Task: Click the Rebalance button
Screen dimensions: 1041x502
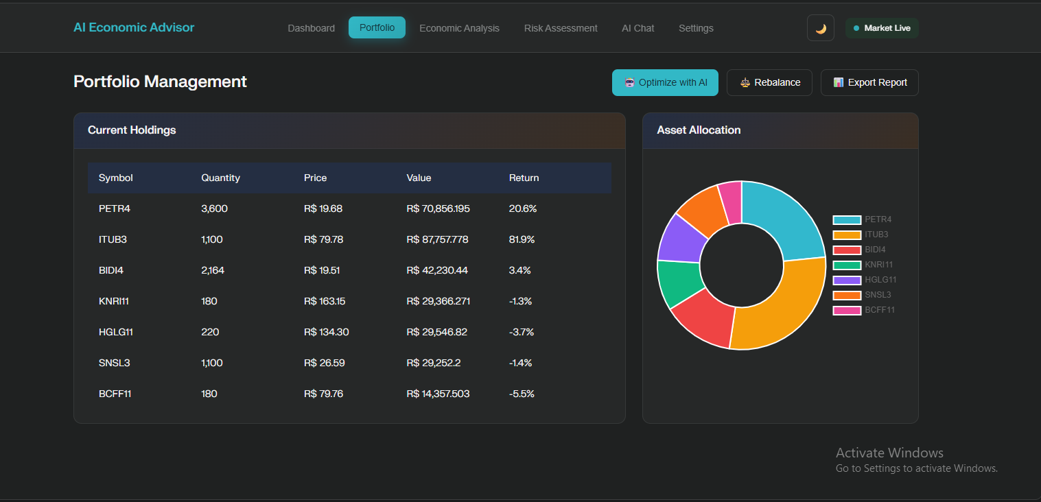Action: tap(769, 82)
